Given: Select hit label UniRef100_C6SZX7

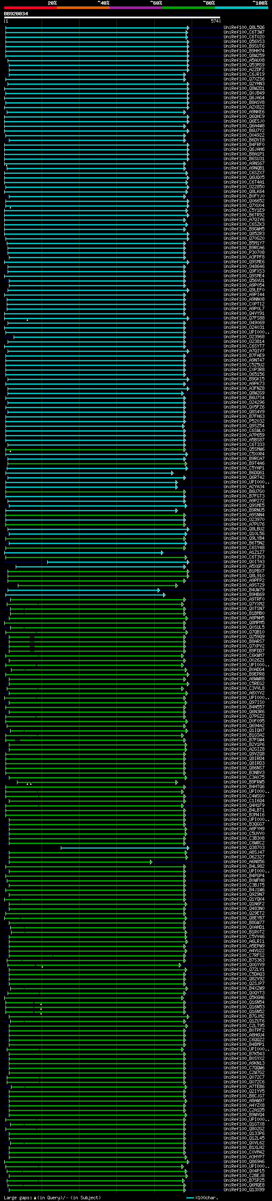Looking at the screenshot, I should click(x=244, y=173).
